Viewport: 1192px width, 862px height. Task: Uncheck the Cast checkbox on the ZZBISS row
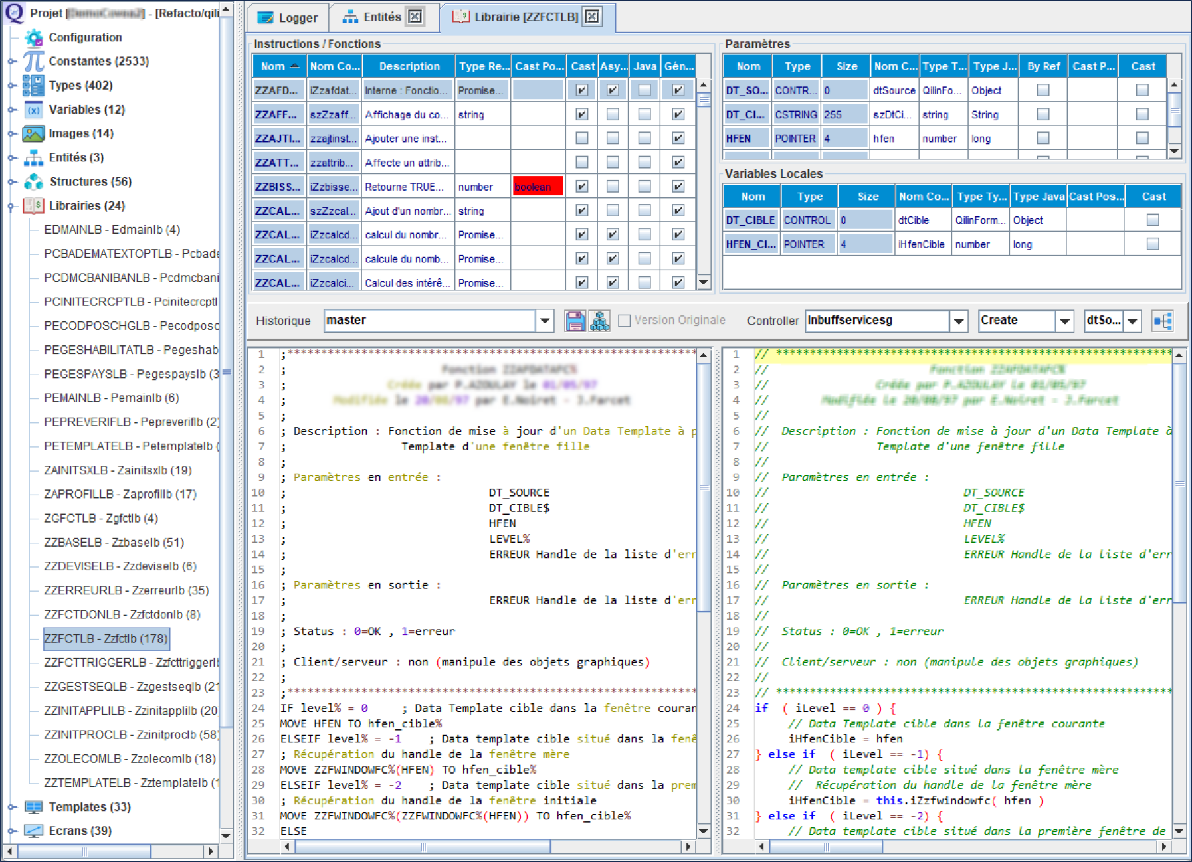(581, 187)
